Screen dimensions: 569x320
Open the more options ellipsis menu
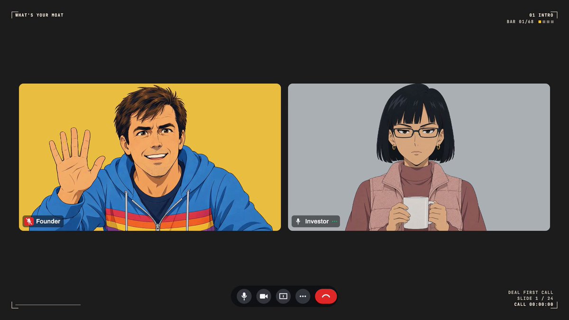point(303,296)
